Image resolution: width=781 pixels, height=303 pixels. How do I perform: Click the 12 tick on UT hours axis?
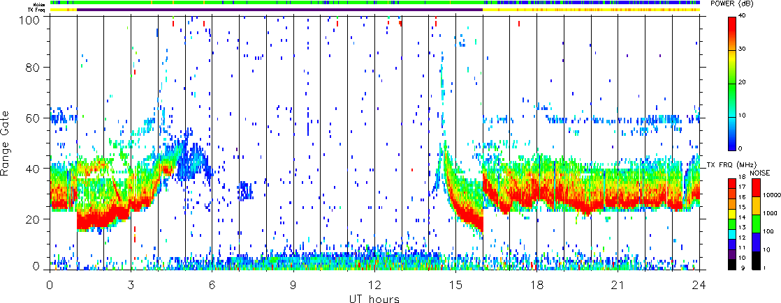(374, 285)
